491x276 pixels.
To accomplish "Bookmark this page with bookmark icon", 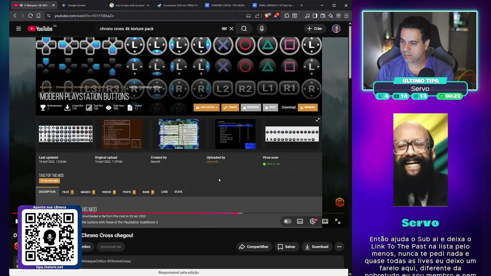I will (38, 16).
